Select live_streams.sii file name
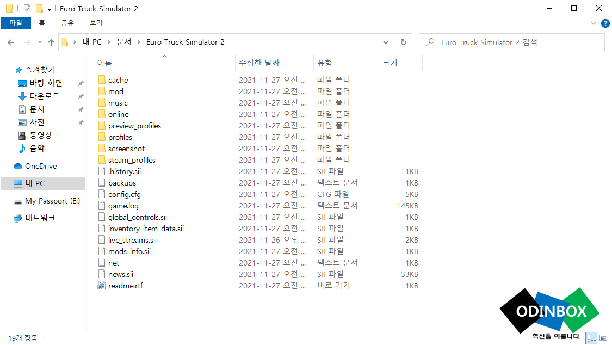This screenshot has height=345, width=612. [x=132, y=240]
